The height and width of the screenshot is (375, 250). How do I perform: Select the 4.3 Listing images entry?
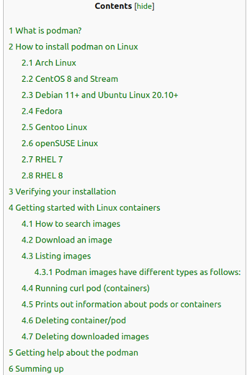point(56,256)
